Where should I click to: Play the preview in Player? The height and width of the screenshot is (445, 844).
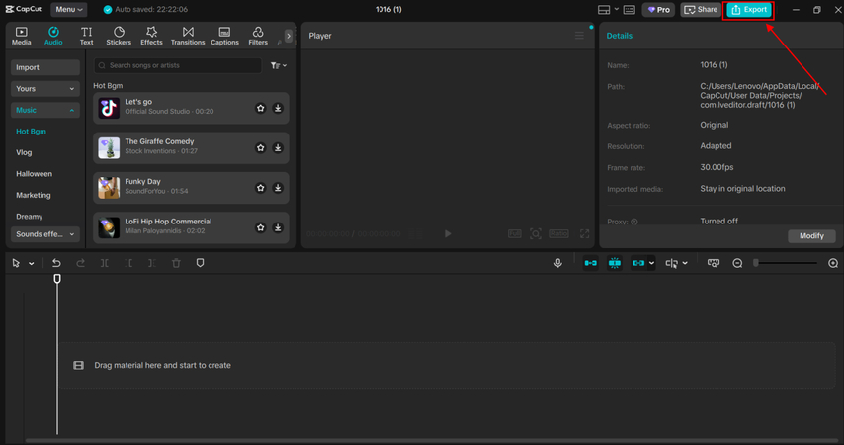[448, 233]
